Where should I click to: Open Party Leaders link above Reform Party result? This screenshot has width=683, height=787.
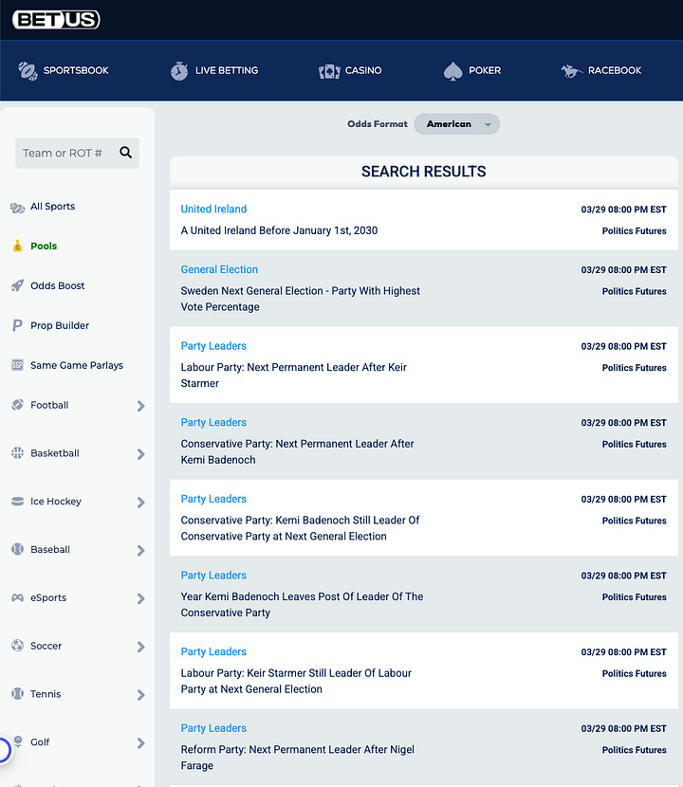point(213,728)
